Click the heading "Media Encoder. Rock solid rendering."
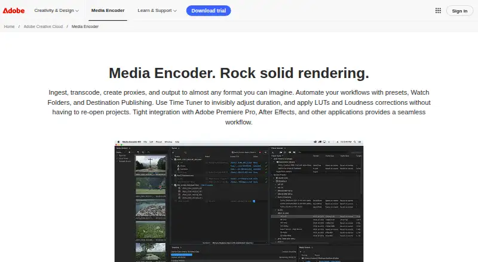The height and width of the screenshot is (262, 478). (239, 73)
